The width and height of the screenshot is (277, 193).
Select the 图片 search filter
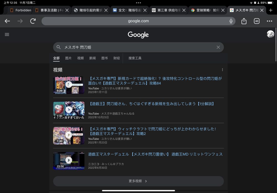pos(68,58)
